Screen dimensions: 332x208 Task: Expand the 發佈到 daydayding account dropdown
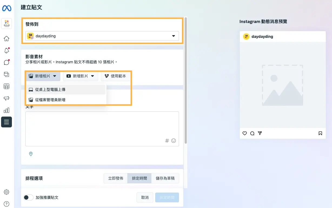click(102, 36)
